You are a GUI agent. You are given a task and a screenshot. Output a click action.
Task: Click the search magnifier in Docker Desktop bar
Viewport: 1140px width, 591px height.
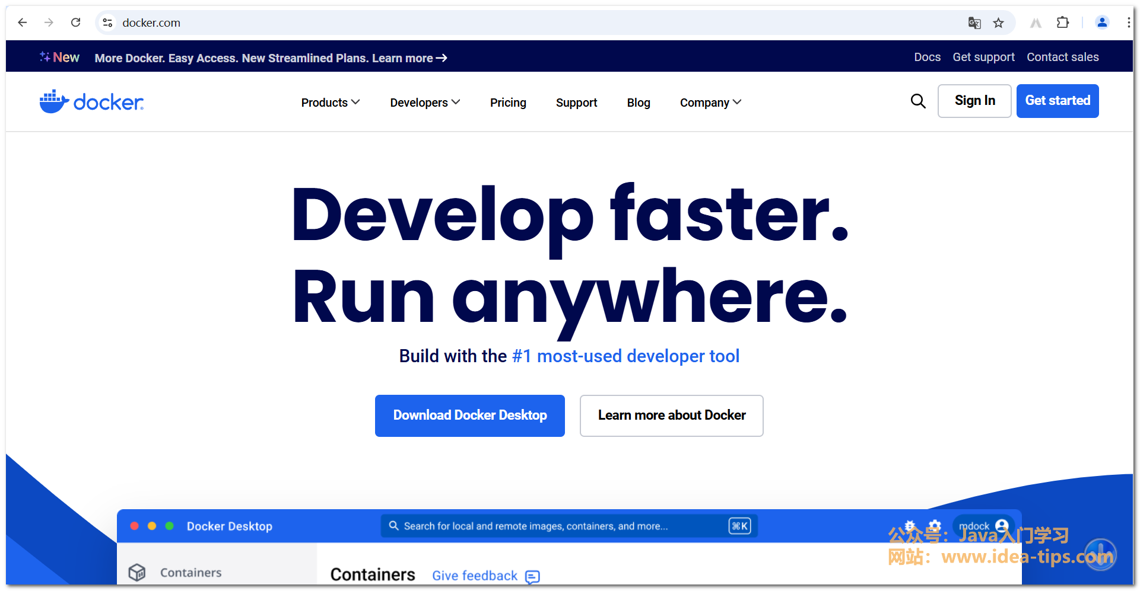tap(393, 526)
